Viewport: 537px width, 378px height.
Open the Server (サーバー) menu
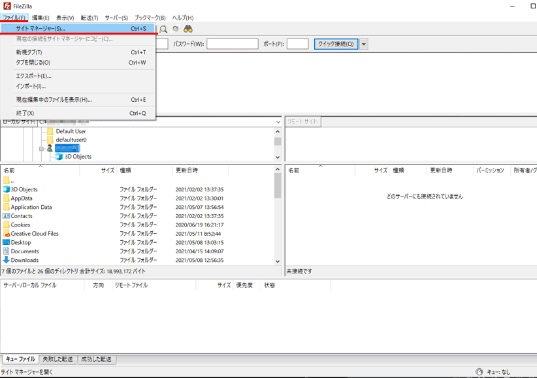click(x=116, y=18)
